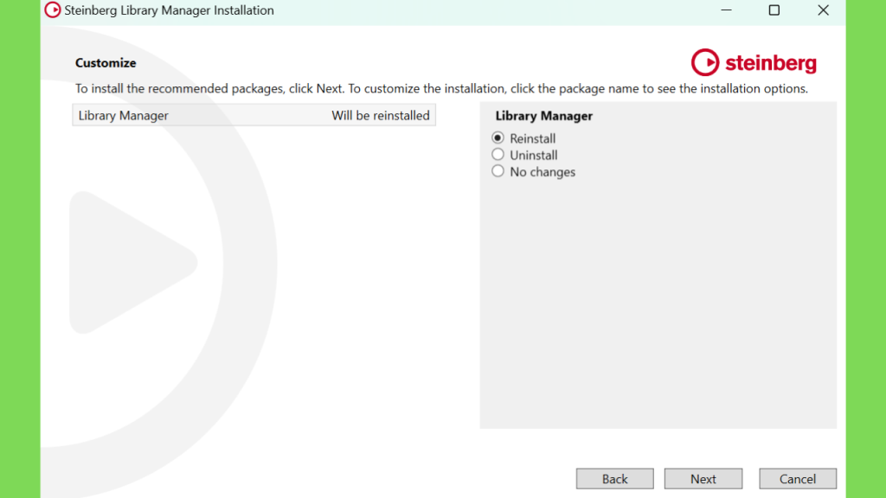Select the Library Manager package row
This screenshot has width=886, height=498.
tap(254, 115)
